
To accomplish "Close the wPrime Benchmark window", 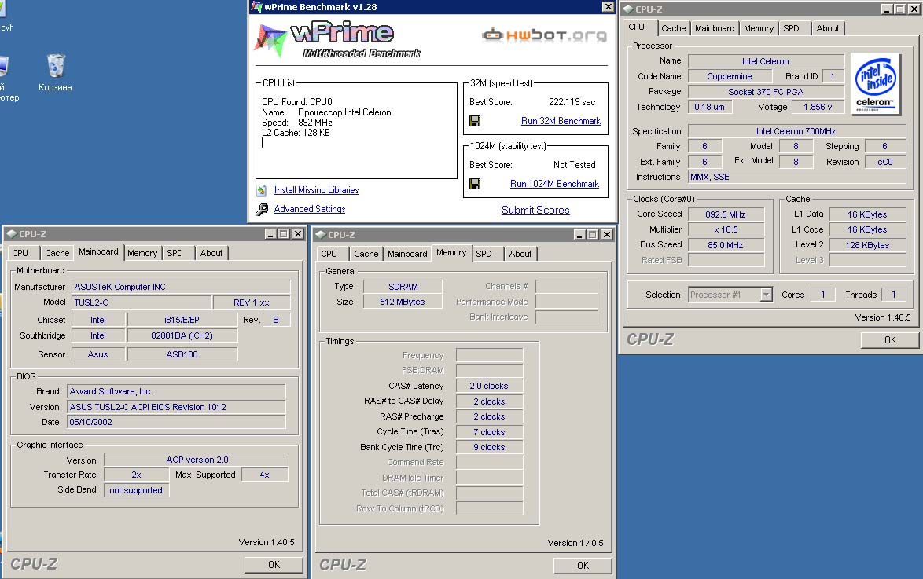I will click(x=608, y=6).
